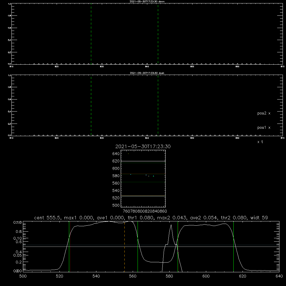Click the 640 x-axis label of bottom plot

pyautogui.click(x=279, y=276)
